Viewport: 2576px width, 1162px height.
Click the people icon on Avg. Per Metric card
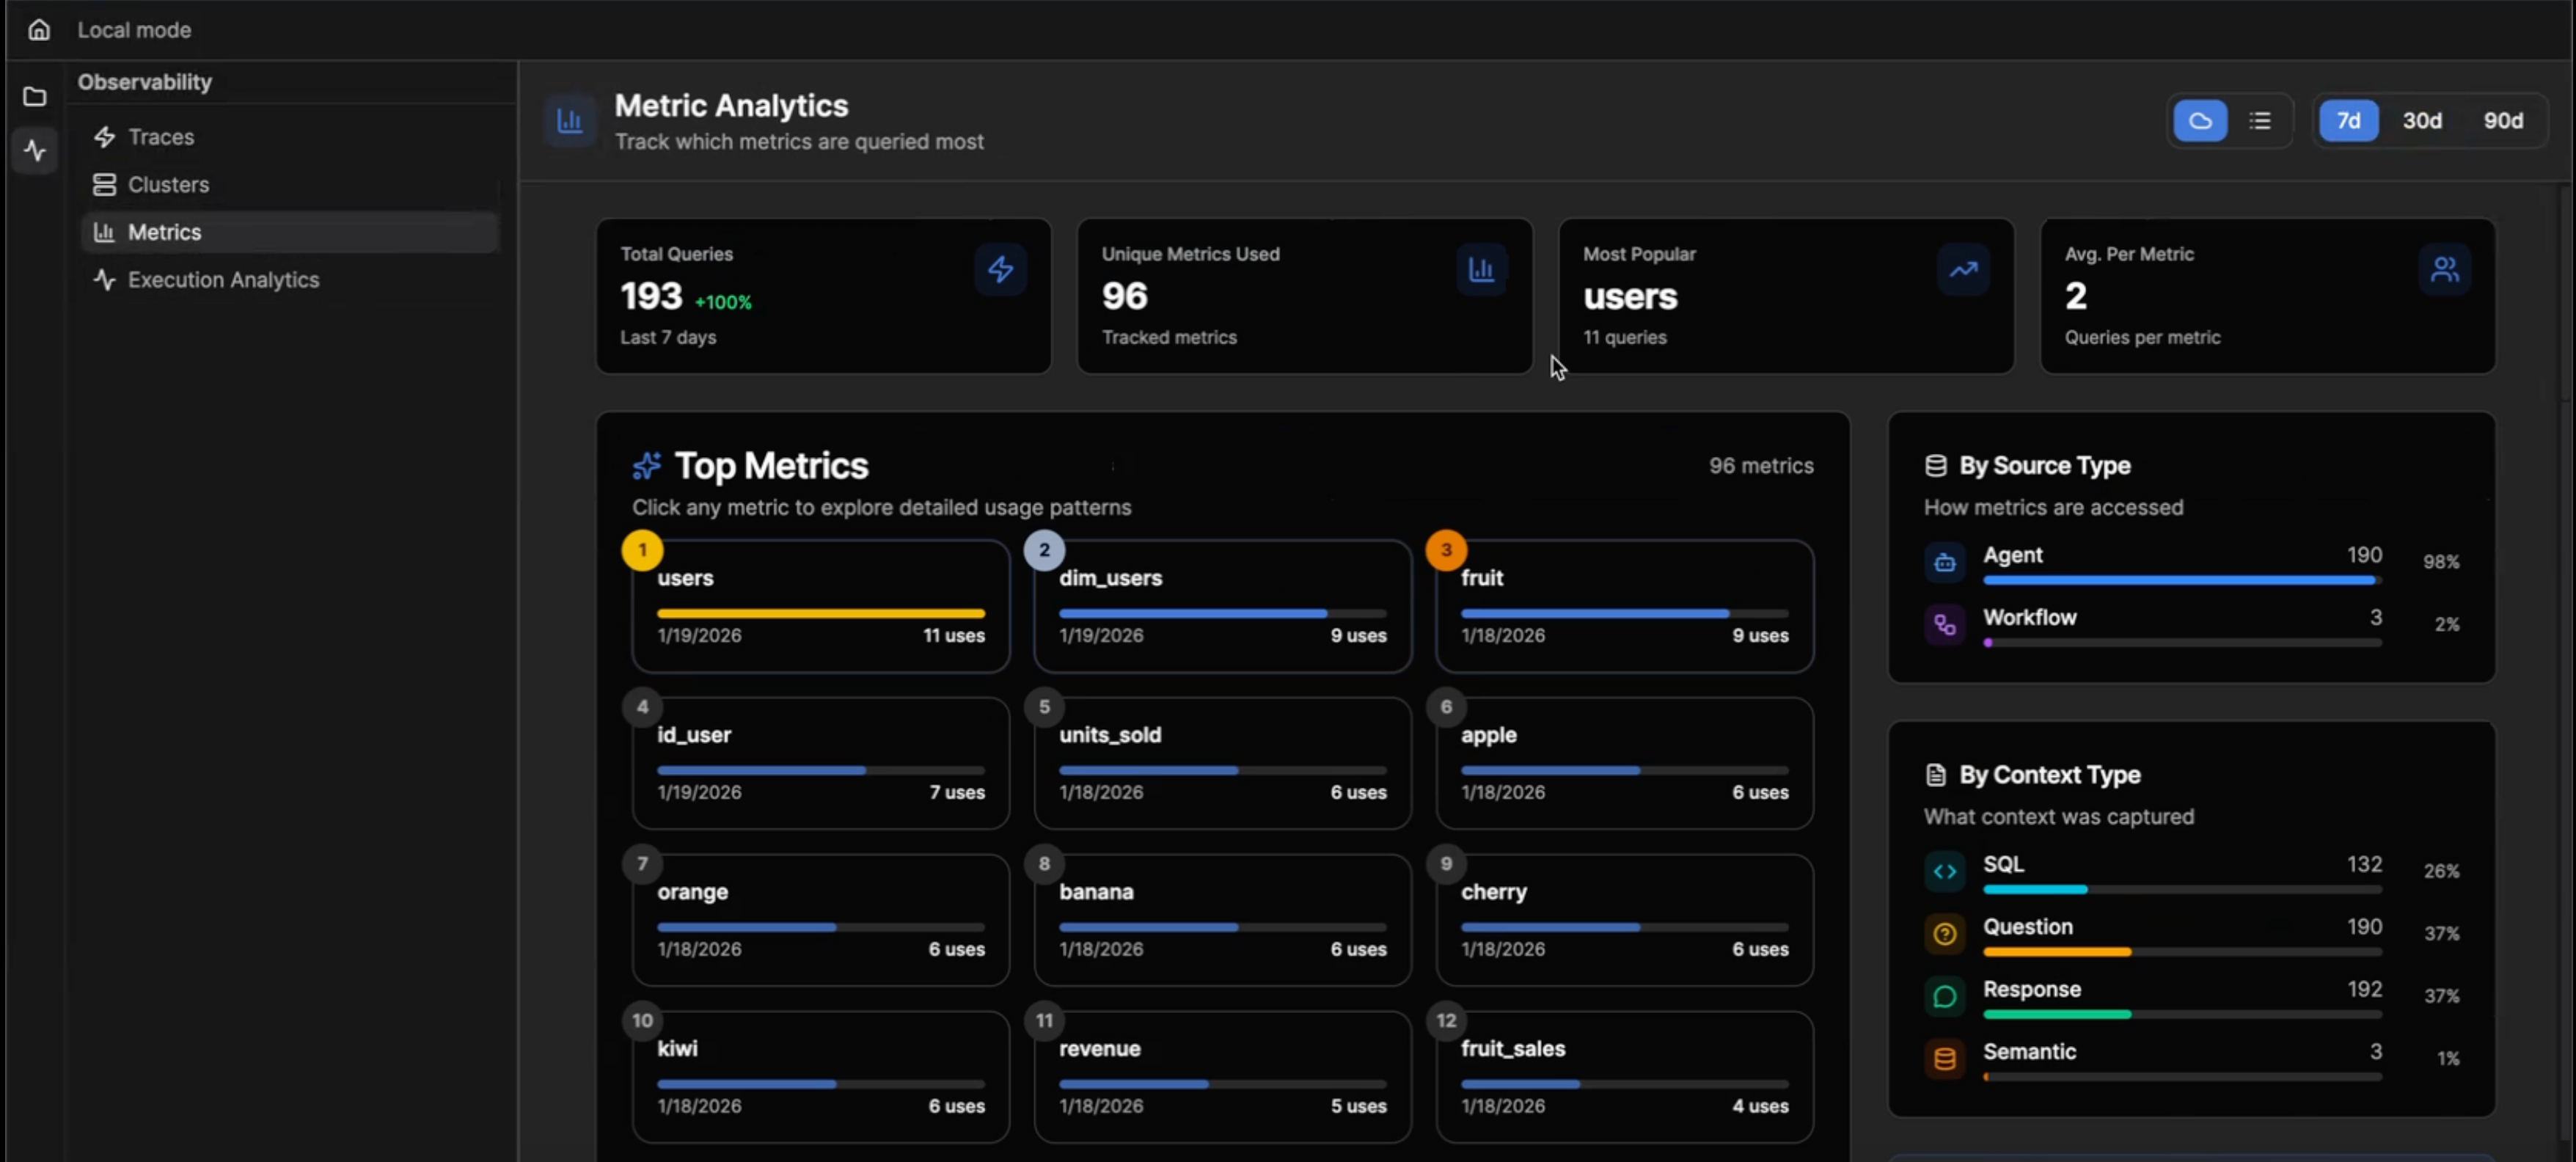[2444, 269]
